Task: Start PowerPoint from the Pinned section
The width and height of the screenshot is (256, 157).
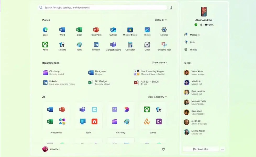Action: (96, 31)
